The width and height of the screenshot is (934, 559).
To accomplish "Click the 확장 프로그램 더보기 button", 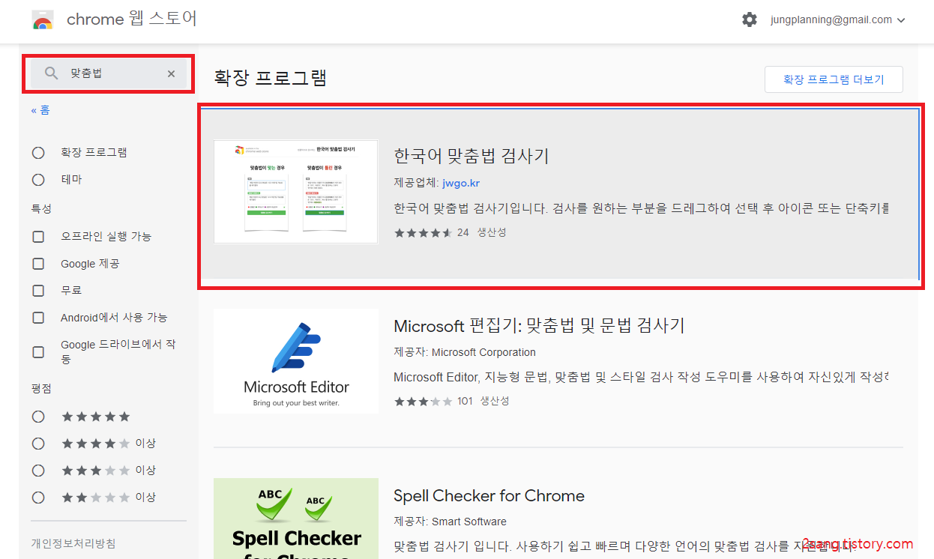I will point(834,79).
